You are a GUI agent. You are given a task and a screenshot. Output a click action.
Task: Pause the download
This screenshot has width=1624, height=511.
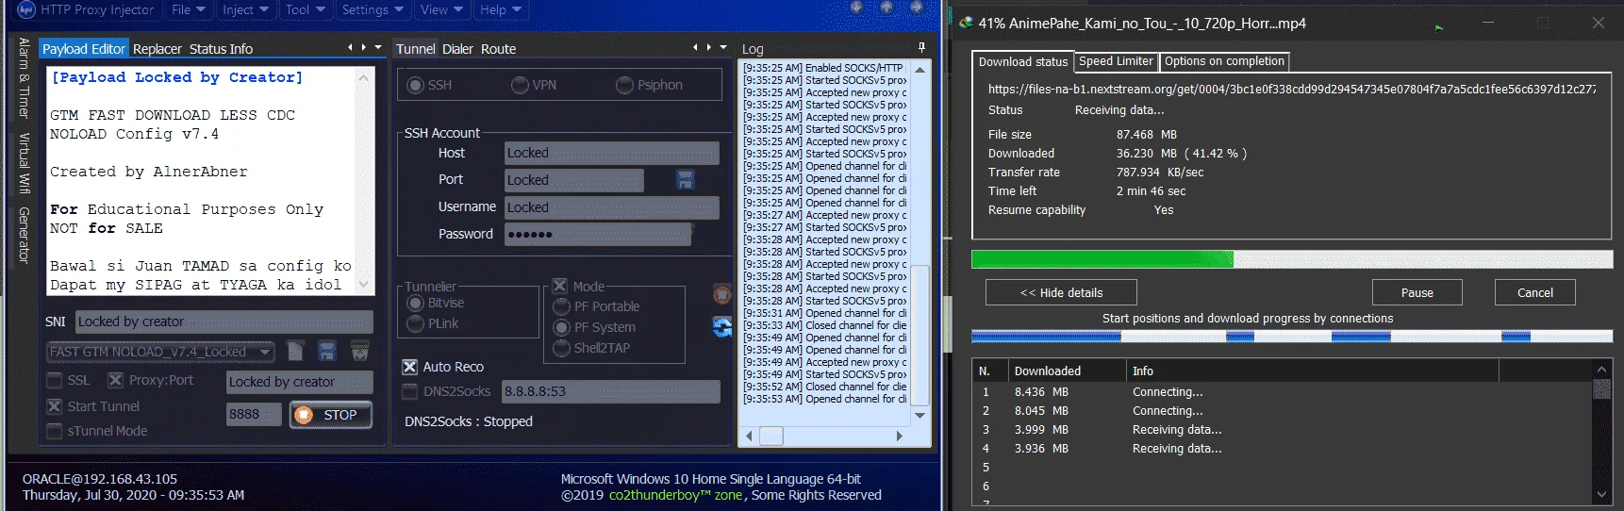tap(1417, 292)
